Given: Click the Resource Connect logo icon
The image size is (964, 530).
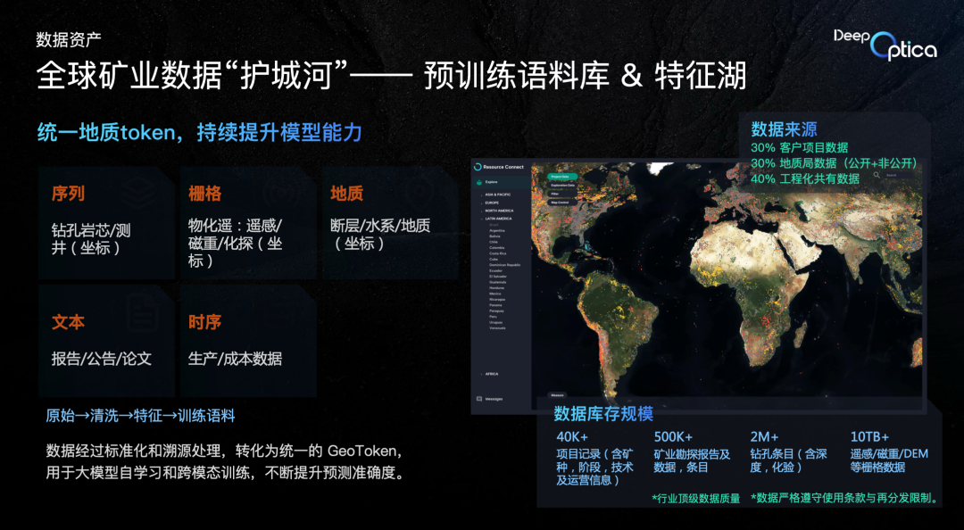Looking at the screenshot, I should (x=478, y=167).
